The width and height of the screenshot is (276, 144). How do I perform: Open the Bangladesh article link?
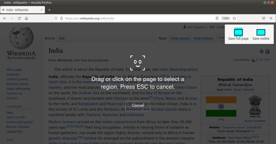tap(88, 104)
